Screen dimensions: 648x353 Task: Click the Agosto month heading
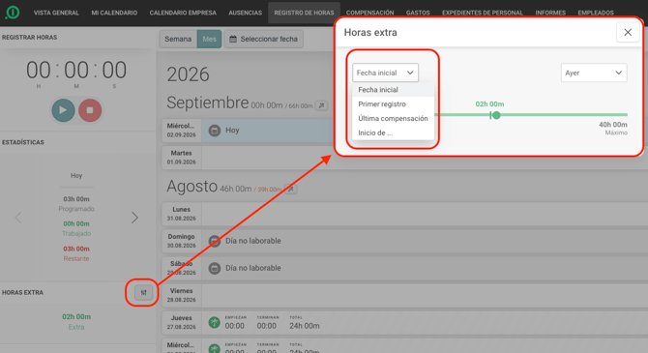coord(191,187)
